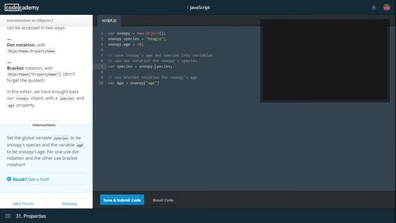Click code line snoopy.species = "beagle"
This screenshot has width=396, height=223.
tap(137, 38)
